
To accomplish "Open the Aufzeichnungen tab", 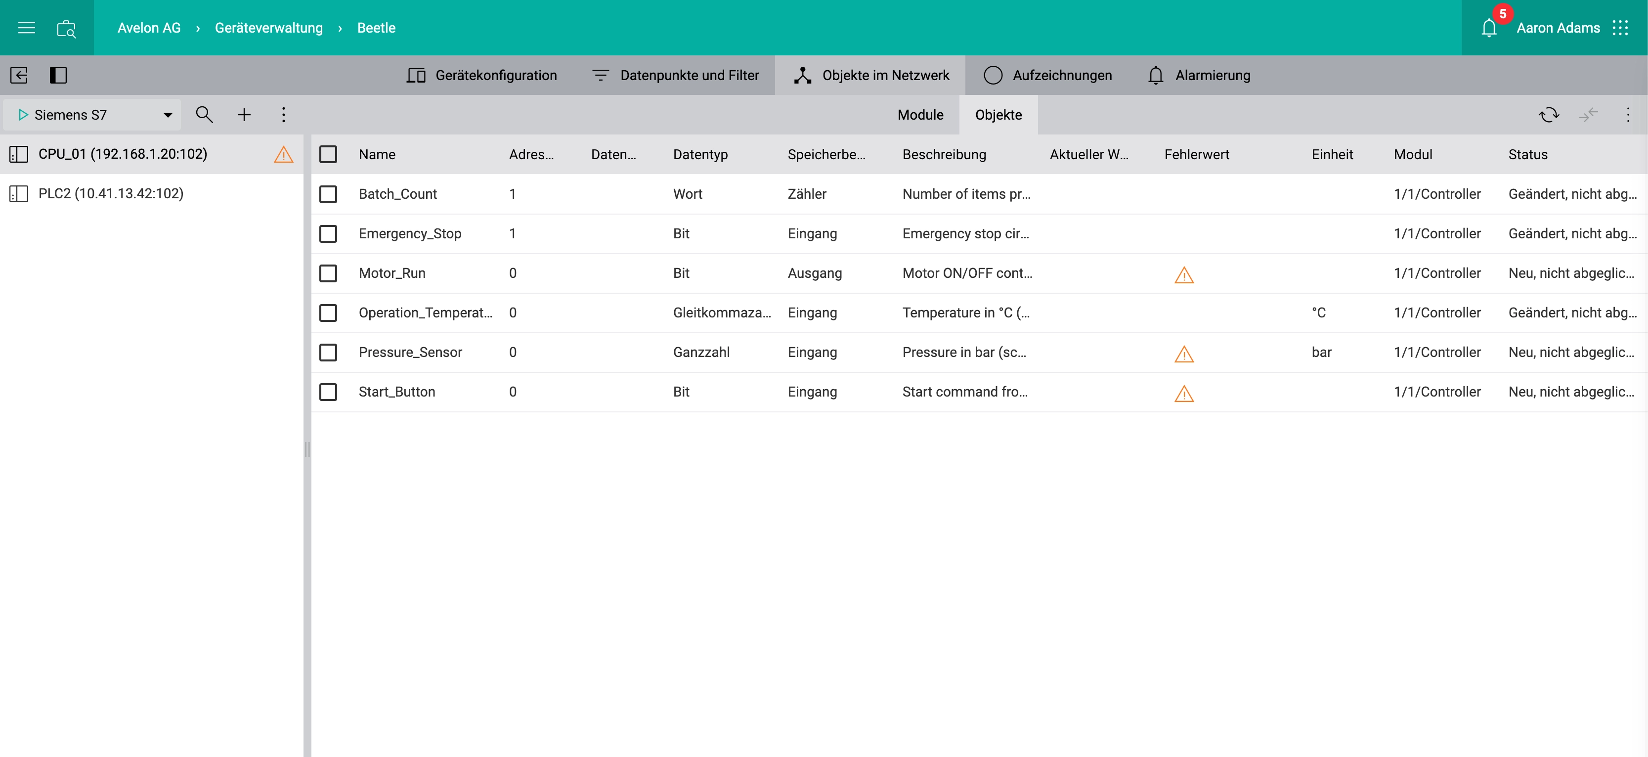I will (1047, 75).
